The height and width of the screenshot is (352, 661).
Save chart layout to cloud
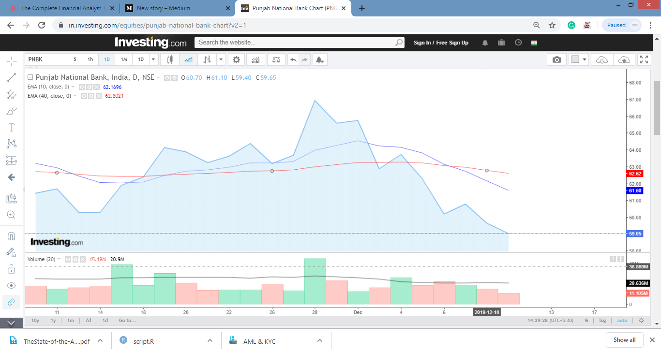point(624,59)
